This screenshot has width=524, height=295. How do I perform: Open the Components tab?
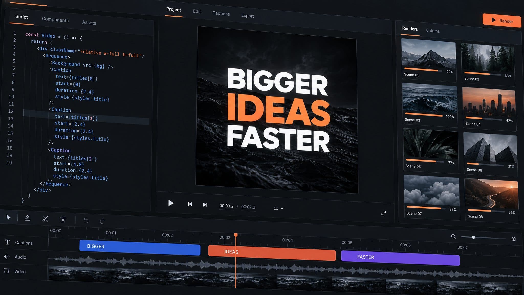55,20
